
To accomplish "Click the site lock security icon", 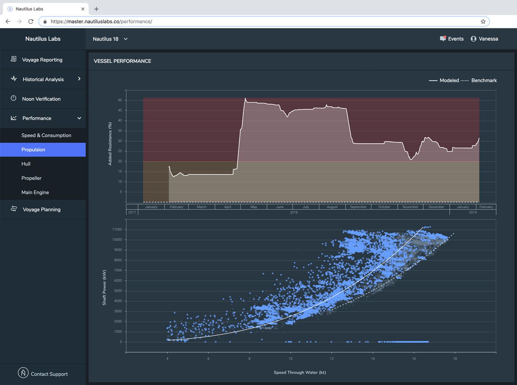I will point(45,21).
